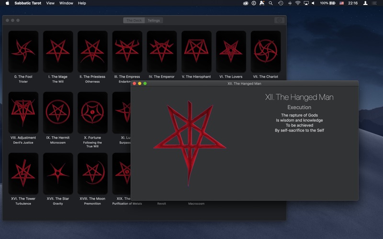Click the line 'By self-sacrifice to the Self'
The height and width of the screenshot is (239, 383).
(300, 130)
